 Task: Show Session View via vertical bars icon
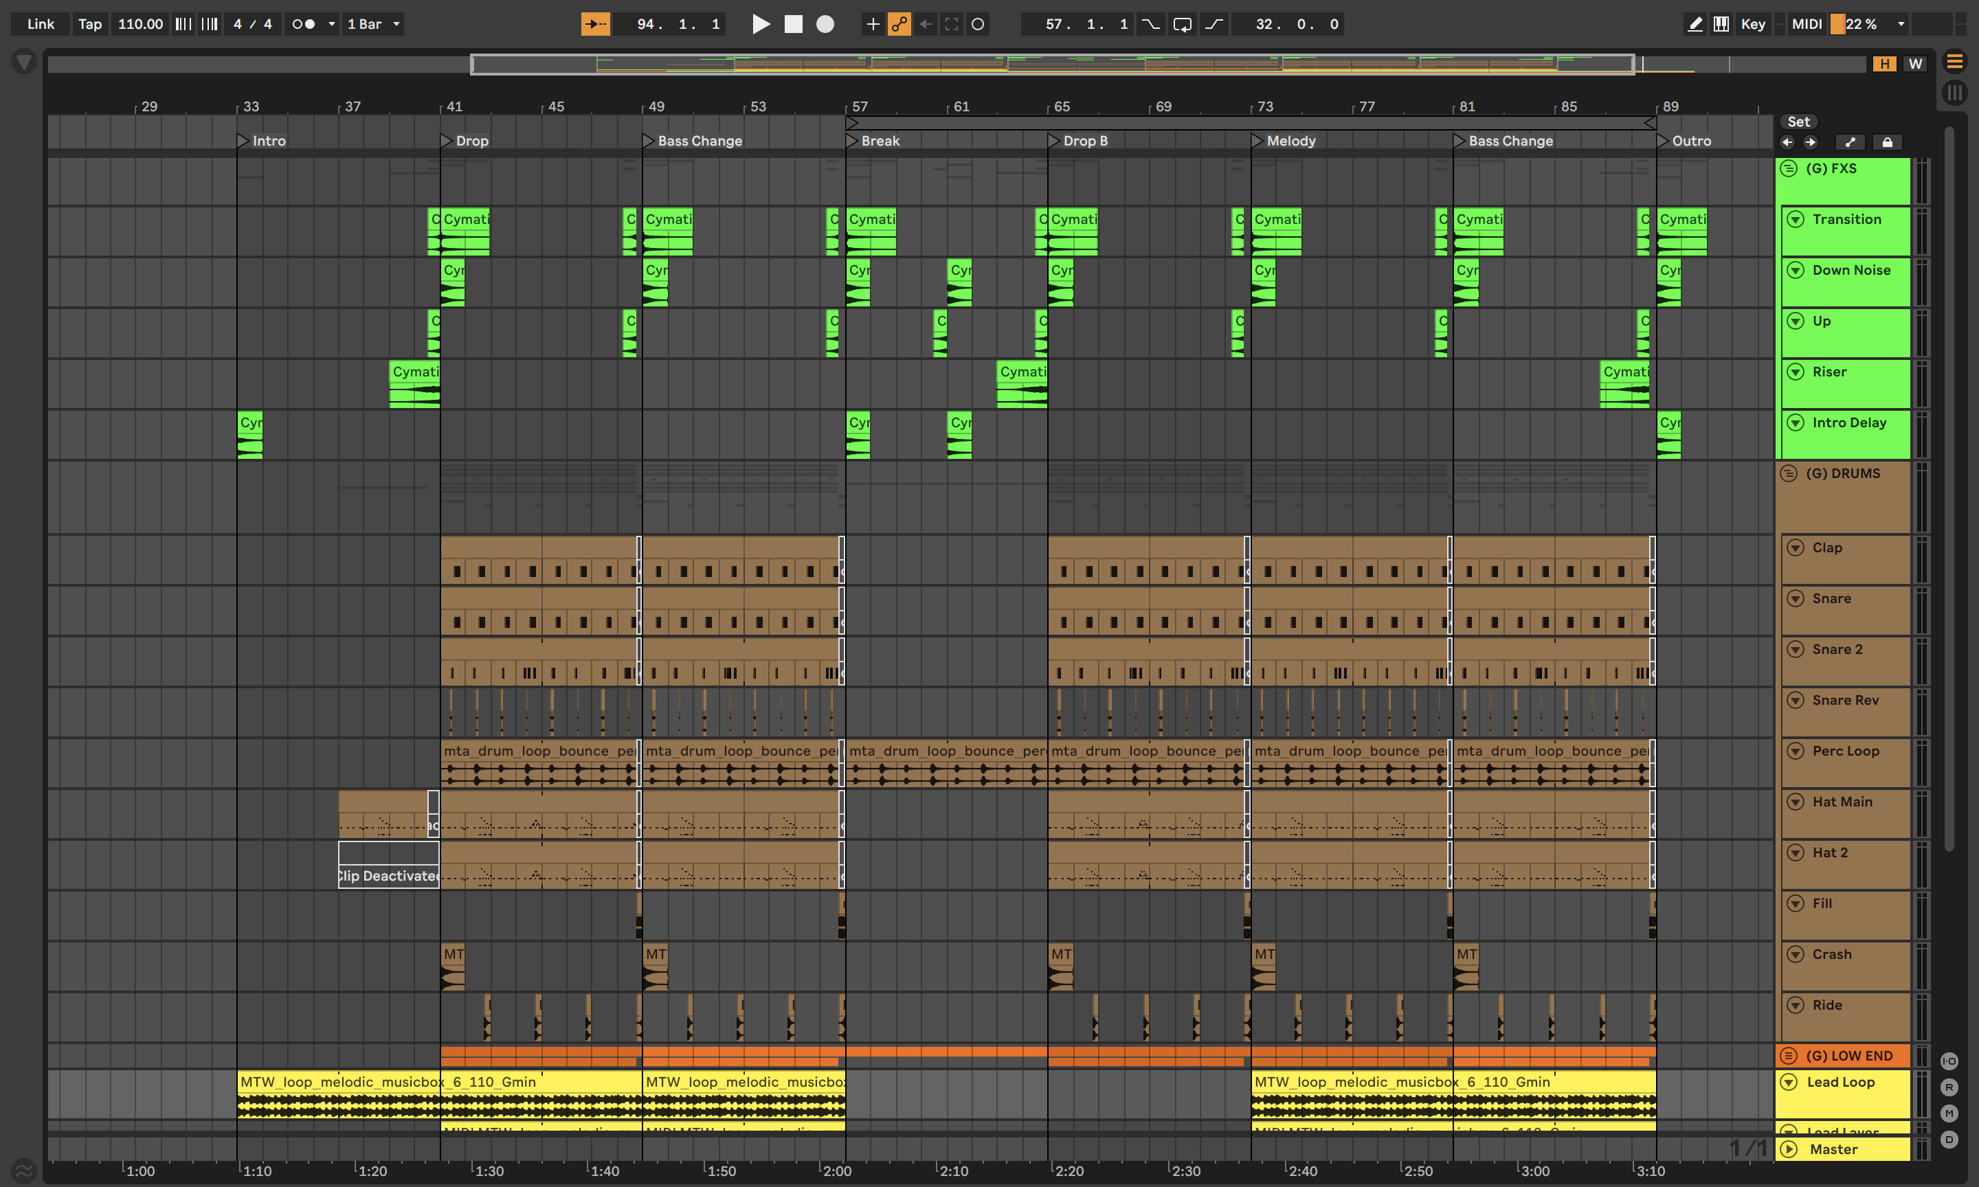point(1954,93)
